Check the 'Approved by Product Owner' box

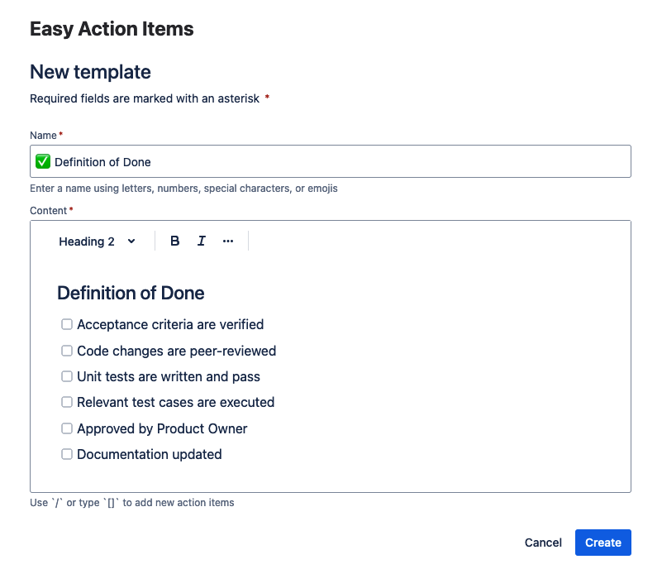67,428
